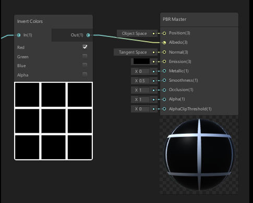253x203 pixels.
Task: Click the Position(3) port circle
Action: point(164,33)
